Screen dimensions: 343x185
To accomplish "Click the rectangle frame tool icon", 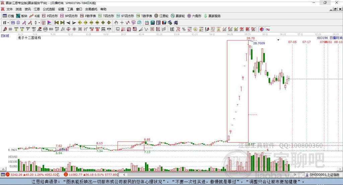I will [x=118, y=29].
